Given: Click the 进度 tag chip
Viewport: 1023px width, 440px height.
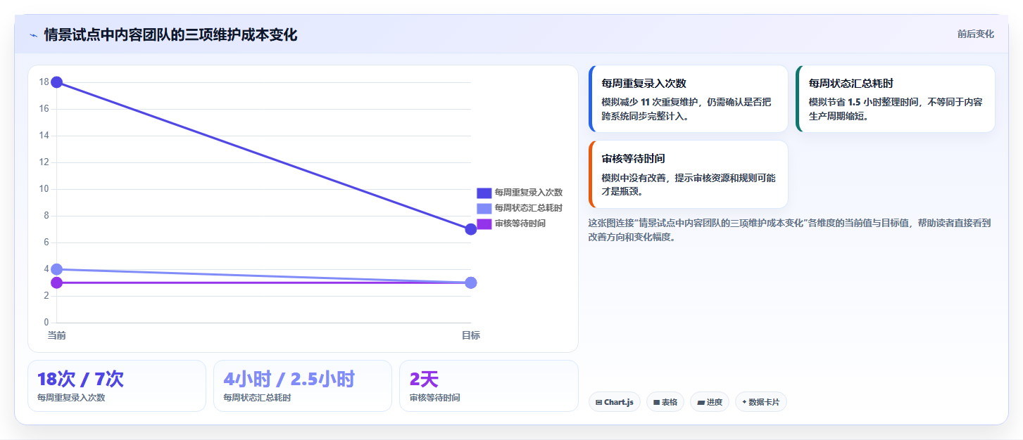Looking at the screenshot, I should 710,402.
